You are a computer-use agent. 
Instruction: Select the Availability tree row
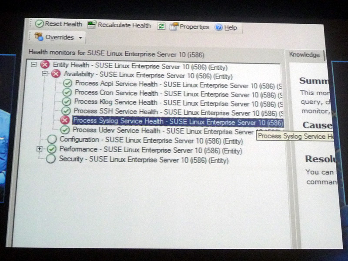[148, 75]
